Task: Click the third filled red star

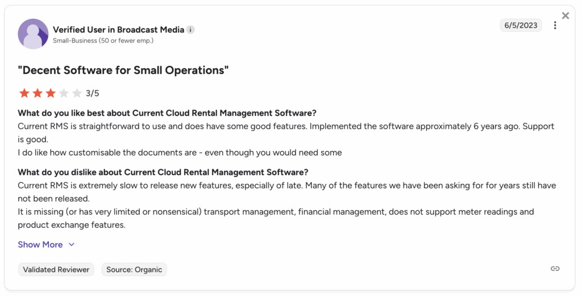Action: coord(51,93)
